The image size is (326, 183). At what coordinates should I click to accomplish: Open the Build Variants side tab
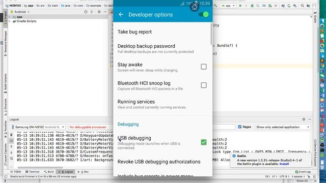coord(6,83)
